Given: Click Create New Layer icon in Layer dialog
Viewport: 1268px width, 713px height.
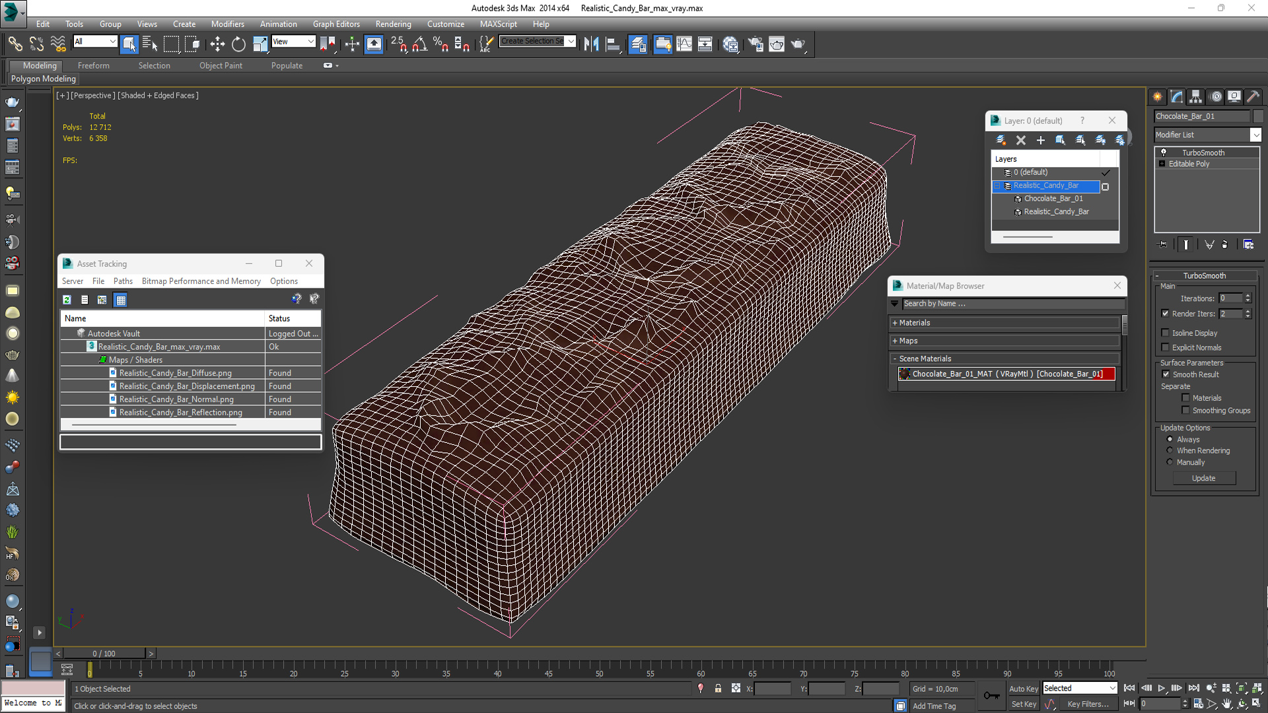Looking at the screenshot, I should tap(1001, 140).
